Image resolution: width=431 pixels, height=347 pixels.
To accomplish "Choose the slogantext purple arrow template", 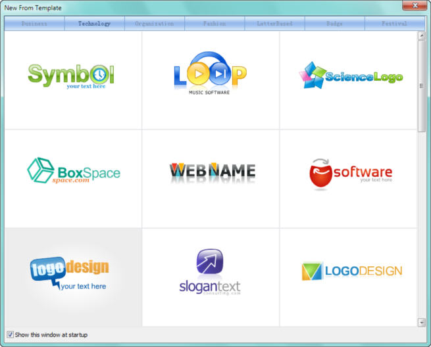I will pyautogui.click(x=211, y=277).
